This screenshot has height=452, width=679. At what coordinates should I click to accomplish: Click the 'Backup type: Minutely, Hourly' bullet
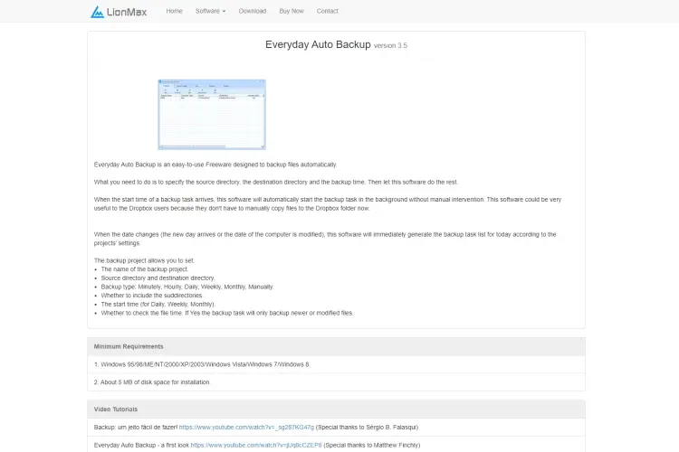[187, 287]
